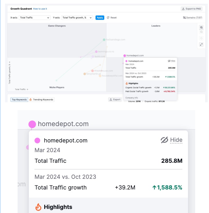209x213 pixels.
Task: Click the Game Changers quadrant label
Action: click(x=57, y=26)
